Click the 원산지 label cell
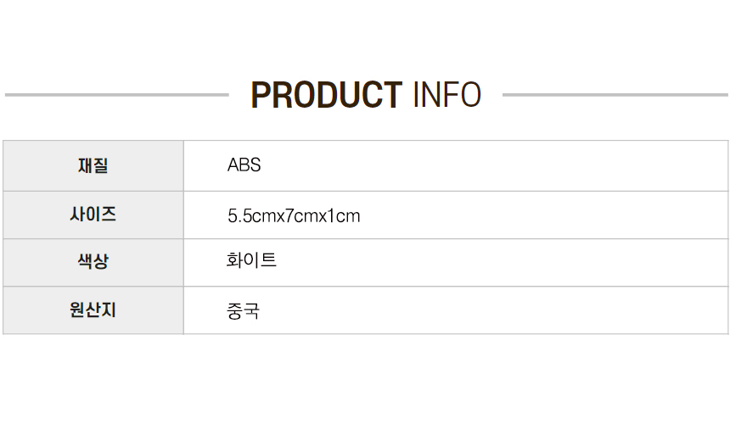This screenshot has width=730, height=424. click(93, 310)
